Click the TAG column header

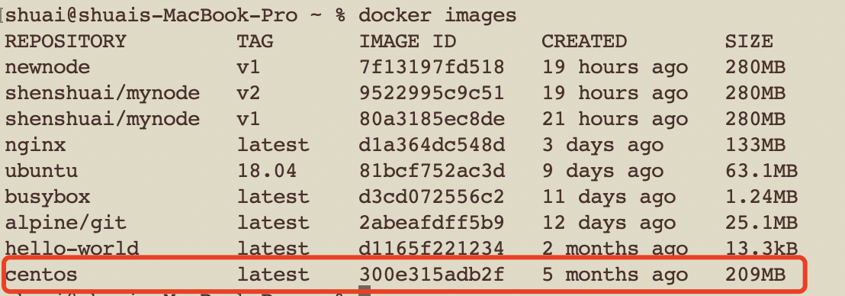(255, 41)
